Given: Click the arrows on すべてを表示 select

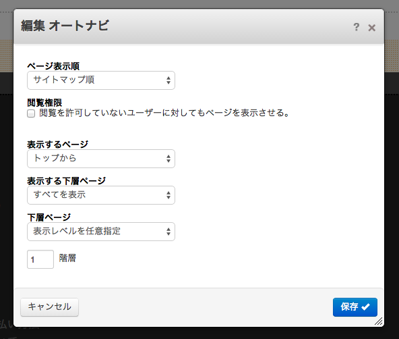Looking at the screenshot, I should (168, 195).
